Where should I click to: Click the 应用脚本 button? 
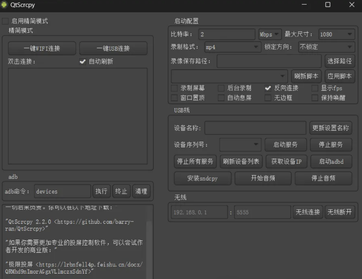(340, 76)
